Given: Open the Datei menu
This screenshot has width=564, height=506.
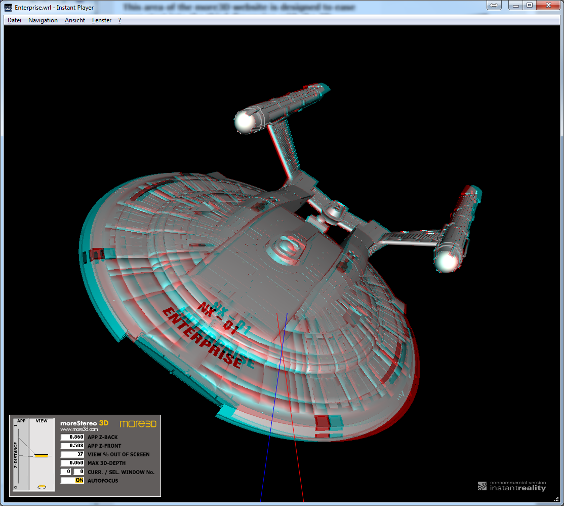Looking at the screenshot, I should [14, 20].
